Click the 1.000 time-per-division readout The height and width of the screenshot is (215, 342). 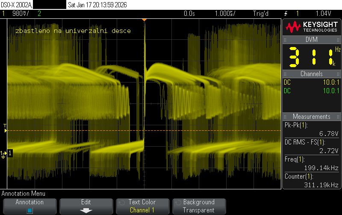coord(224,13)
